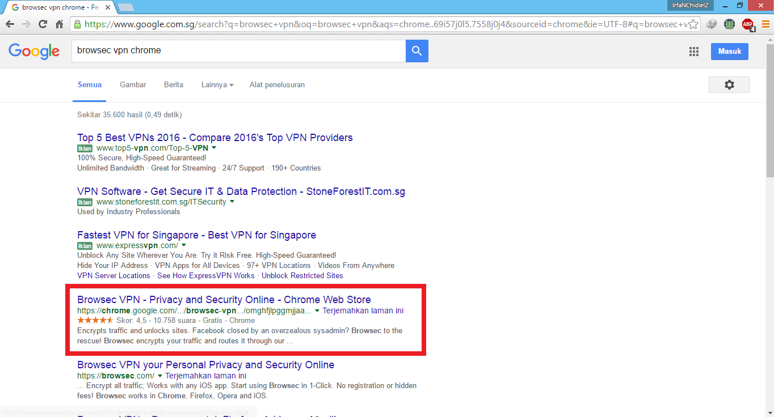Open Fastest VPN for Singapore link
Viewport: 774px width, 417px height.
tap(196, 235)
